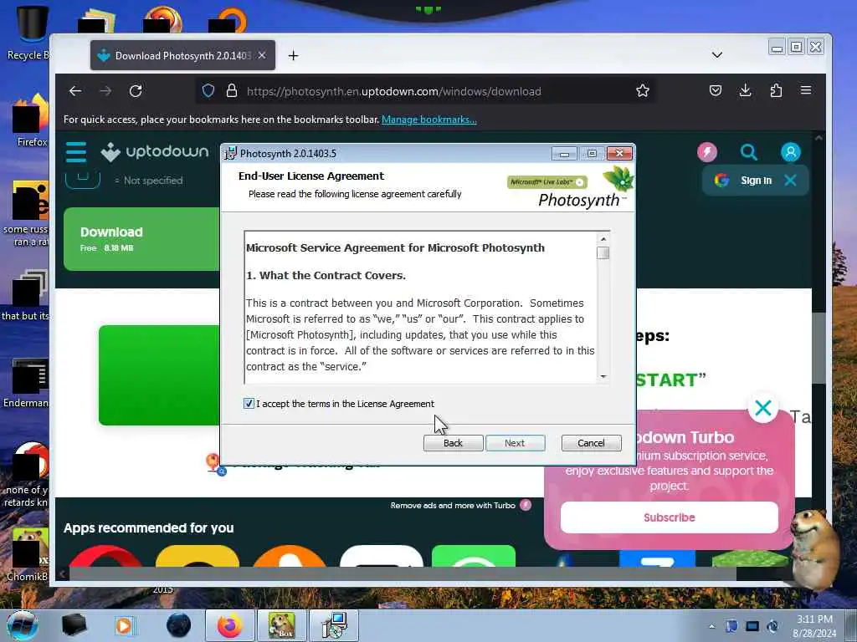Close the Download Photosynth tab
The image size is (857, 642).
(x=262, y=56)
